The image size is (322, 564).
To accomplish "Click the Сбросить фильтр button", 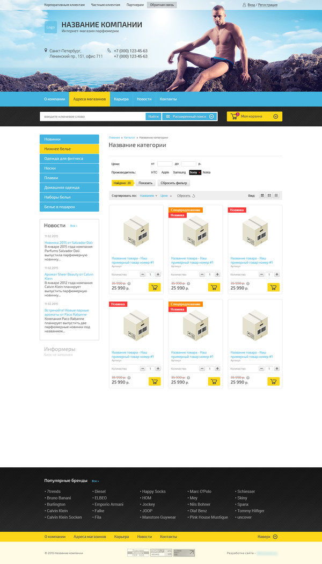I will (173, 183).
